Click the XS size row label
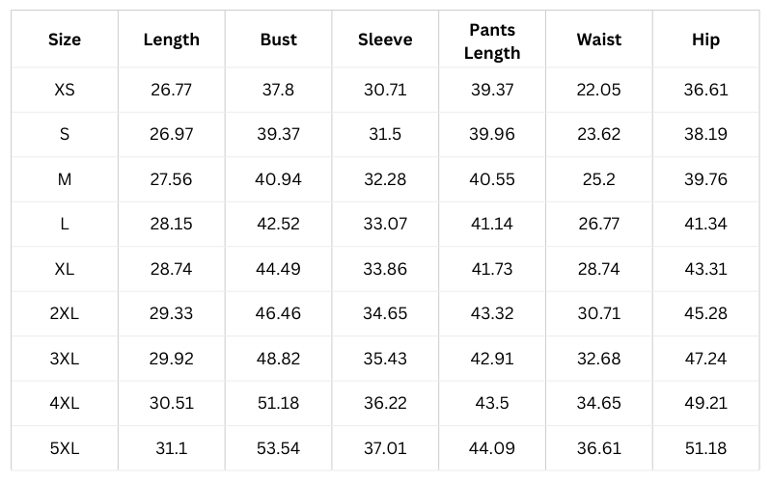The image size is (772, 482). [65, 90]
